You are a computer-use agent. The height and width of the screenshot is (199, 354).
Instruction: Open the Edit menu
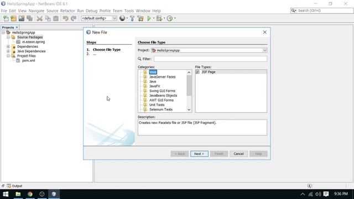[12, 11]
